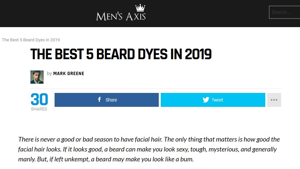The height and width of the screenshot is (169, 300).
Task: Click the paragraph line starting "facial hair looks"
Action: coord(147,149)
